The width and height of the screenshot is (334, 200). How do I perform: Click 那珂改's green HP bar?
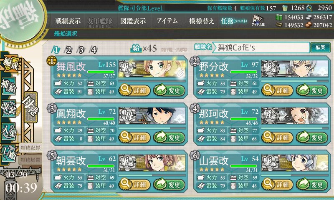click(x=244, y=119)
